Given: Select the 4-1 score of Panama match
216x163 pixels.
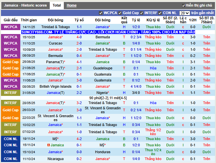Looking at the screenshot, I should click(x=79, y=62).
